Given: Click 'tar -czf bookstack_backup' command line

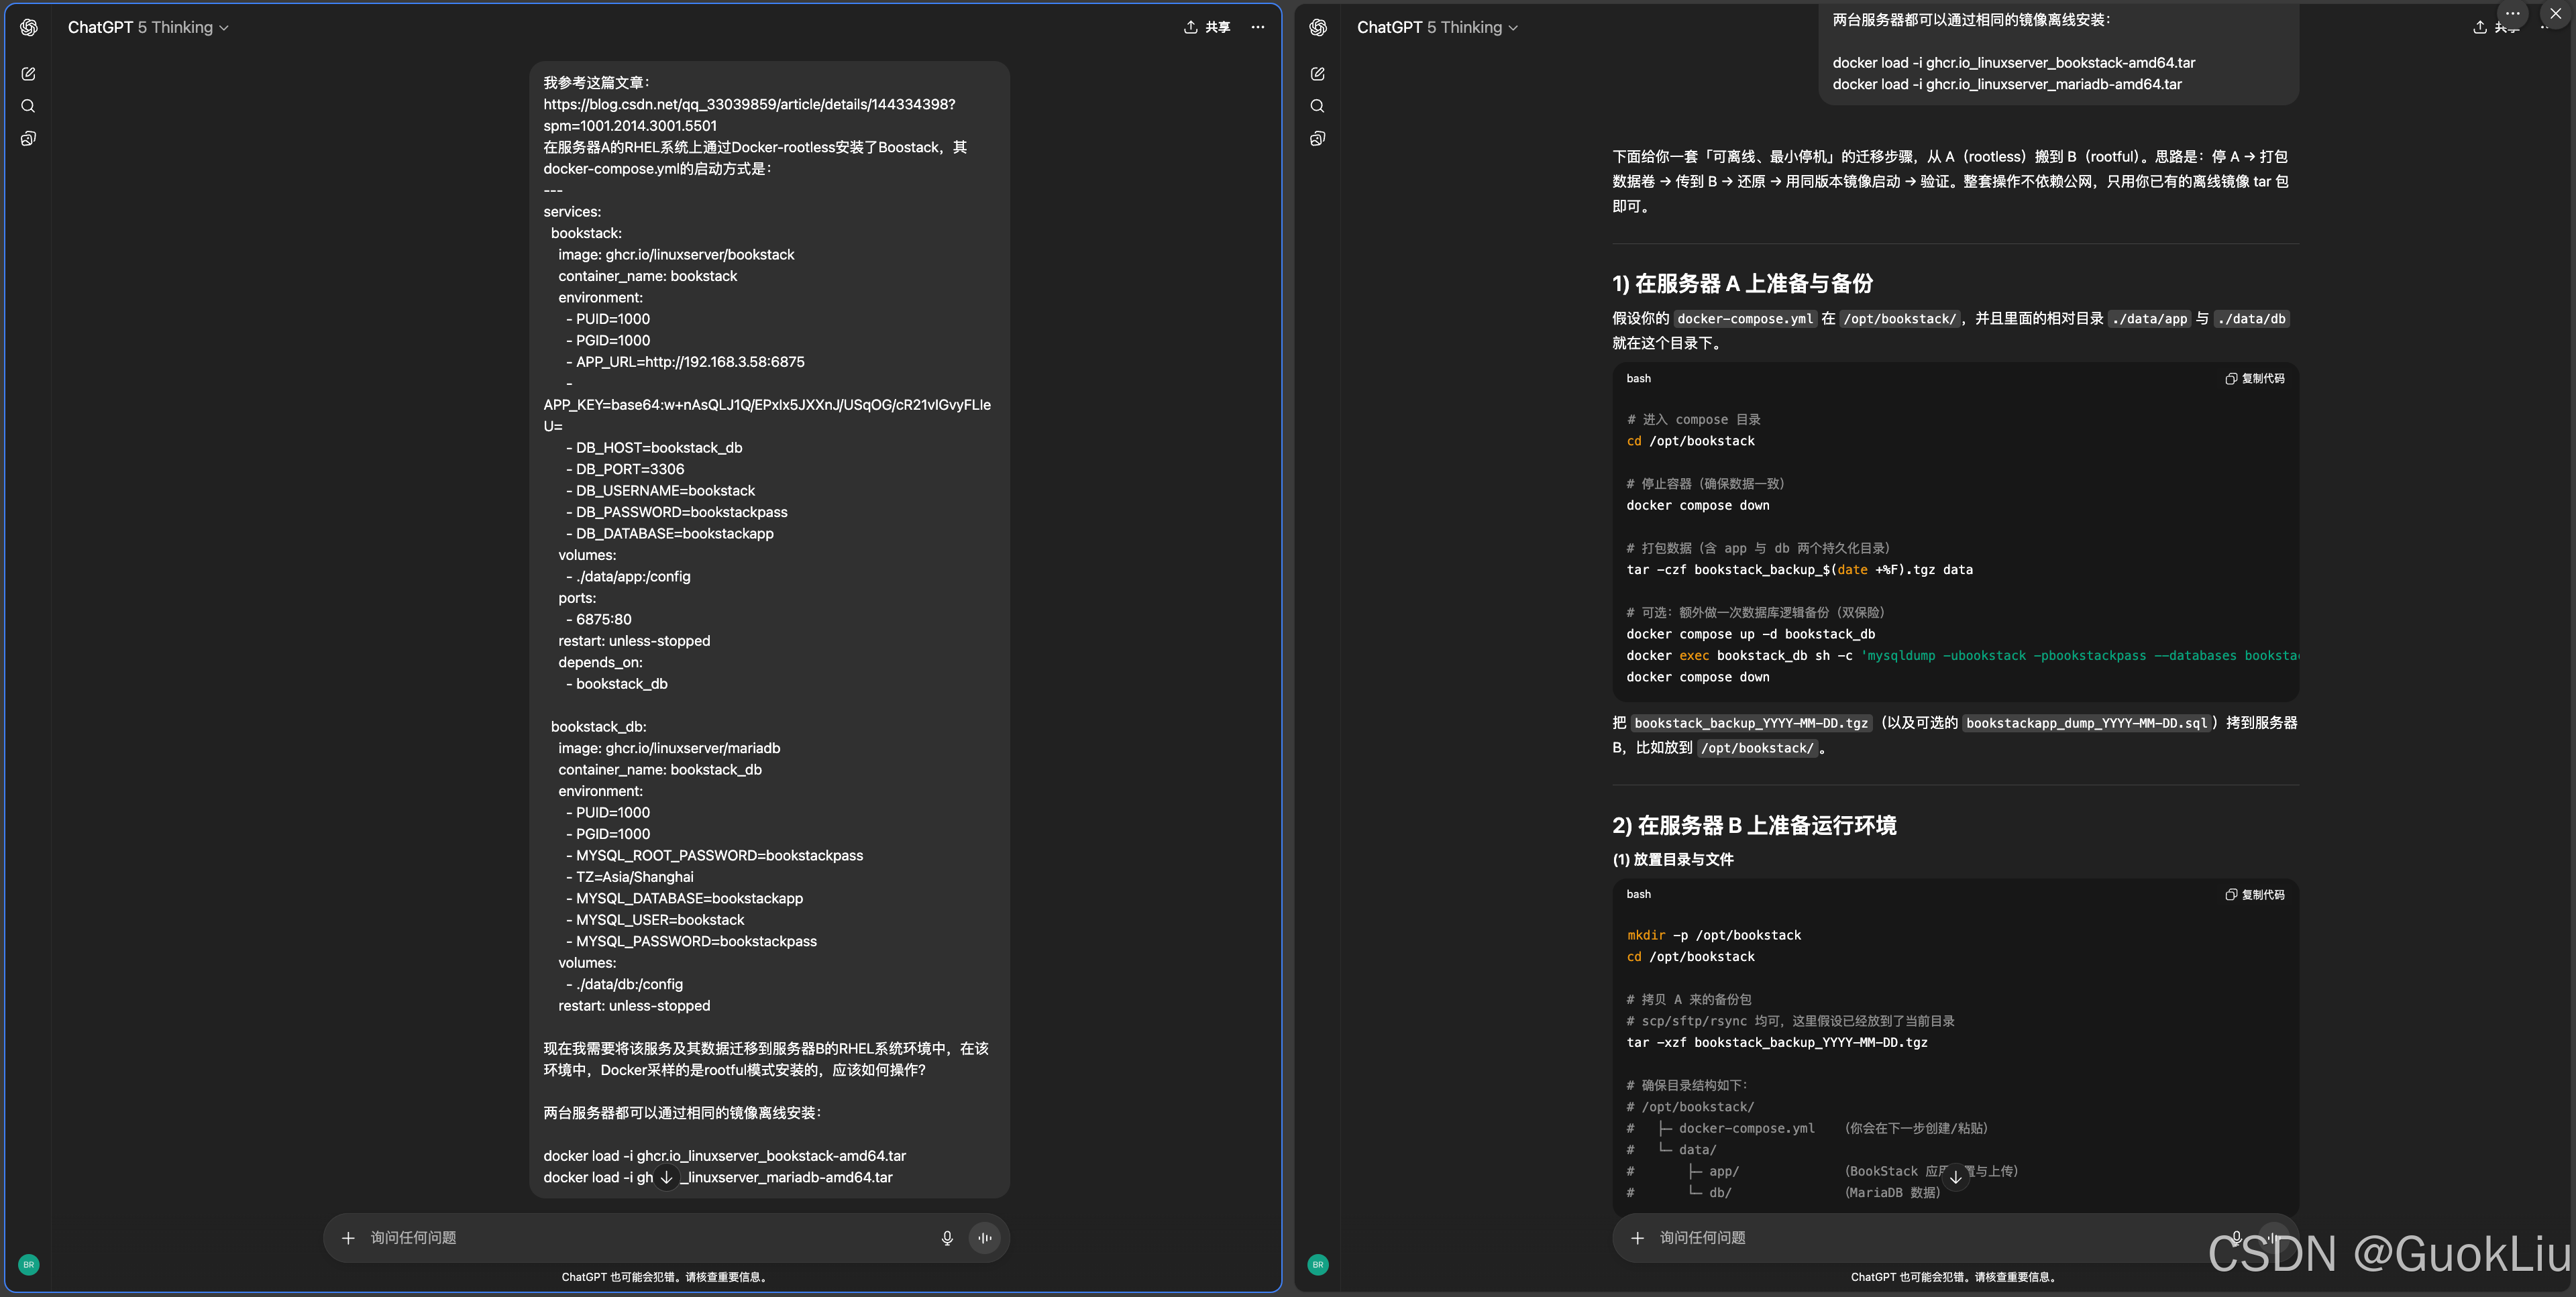Looking at the screenshot, I should click(1799, 570).
